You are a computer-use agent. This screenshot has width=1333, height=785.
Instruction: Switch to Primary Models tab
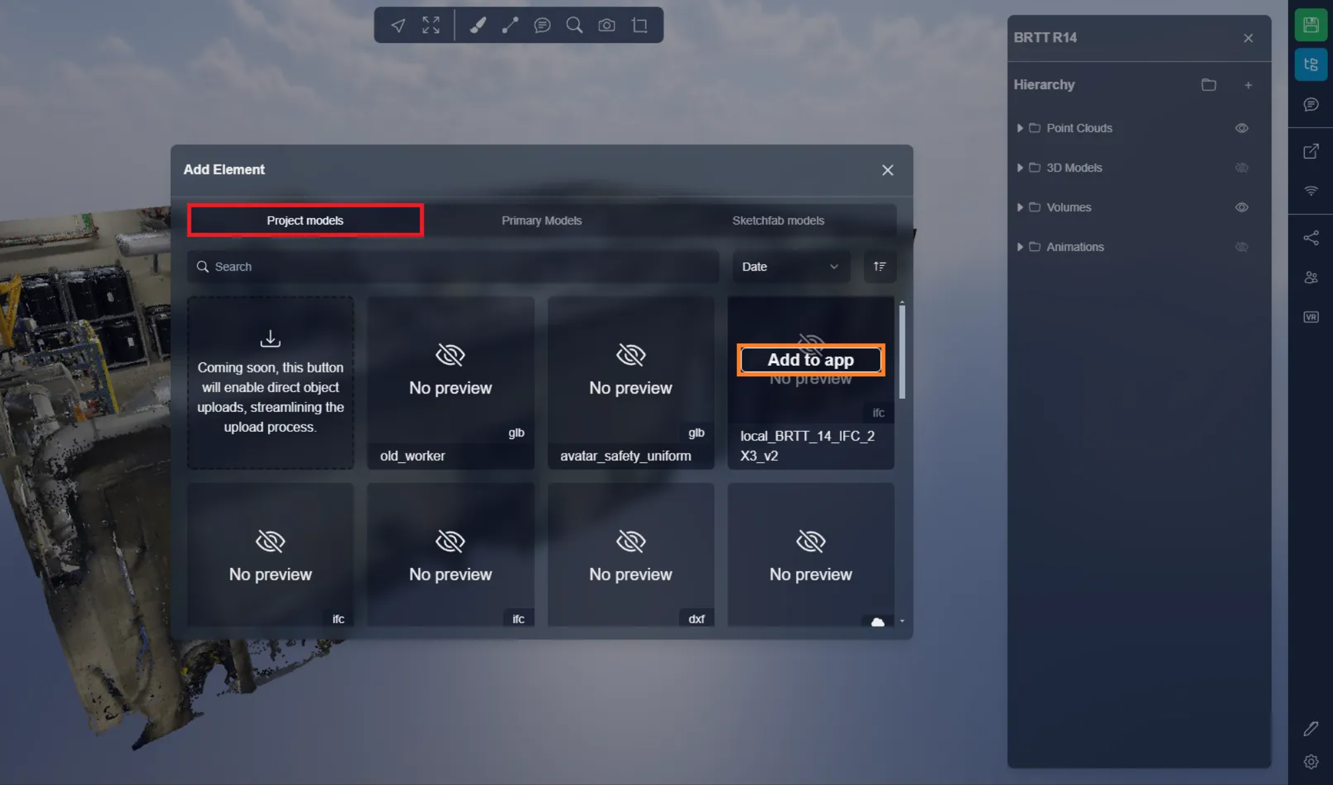[541, 221]
